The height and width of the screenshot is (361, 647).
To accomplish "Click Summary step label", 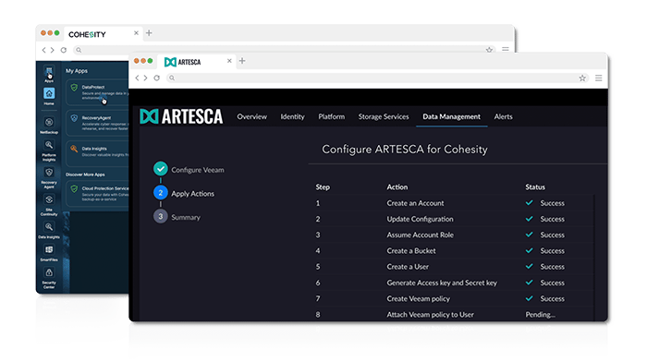I will click(186, 217).
